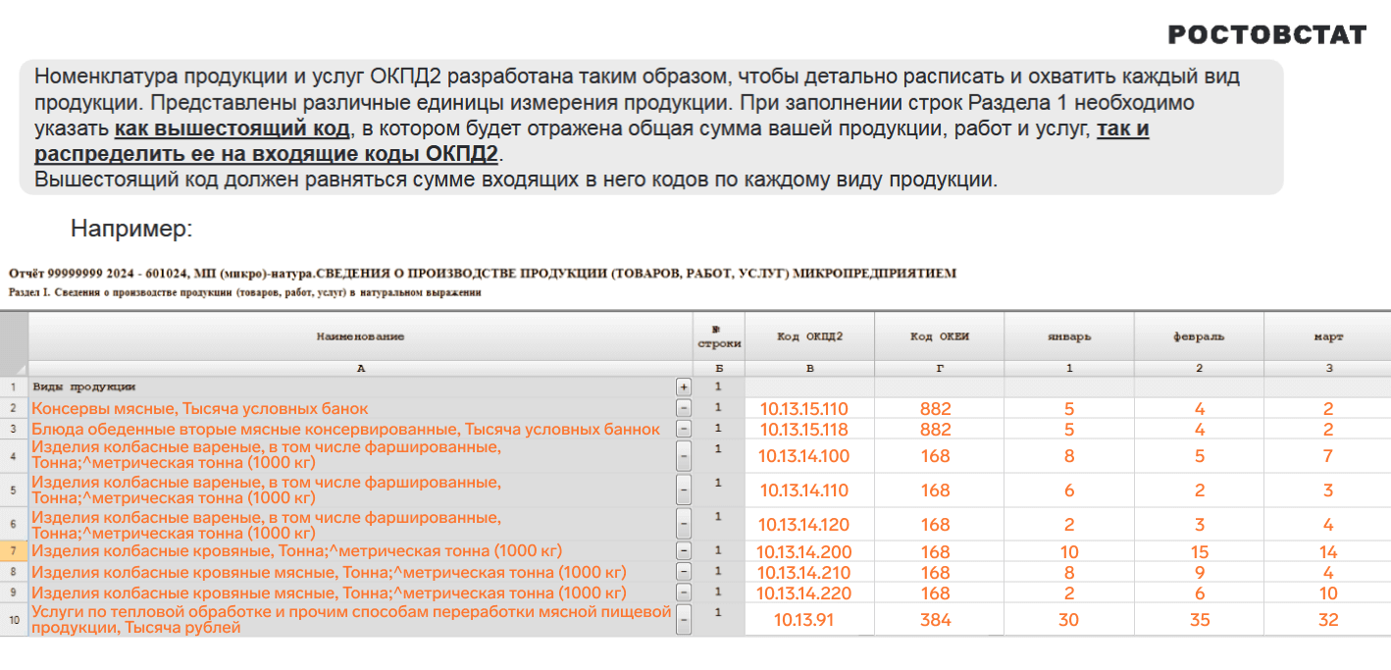
Task: Click January value 8 for code 10.13.14.210
Action: pyautogui.click(x=1069, y=572)
